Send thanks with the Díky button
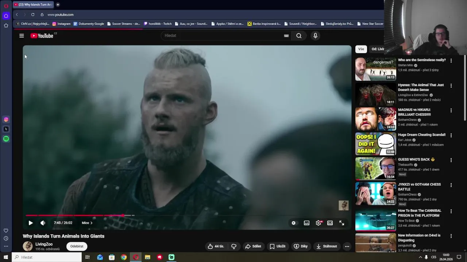Viewport: 467px width, 262px height. coord(301,246)
